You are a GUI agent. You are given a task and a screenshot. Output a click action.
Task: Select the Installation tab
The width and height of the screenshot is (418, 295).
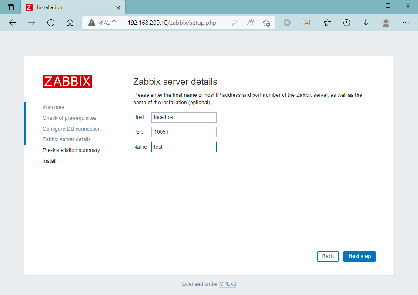pyautogui.click(x=73, y=7)
